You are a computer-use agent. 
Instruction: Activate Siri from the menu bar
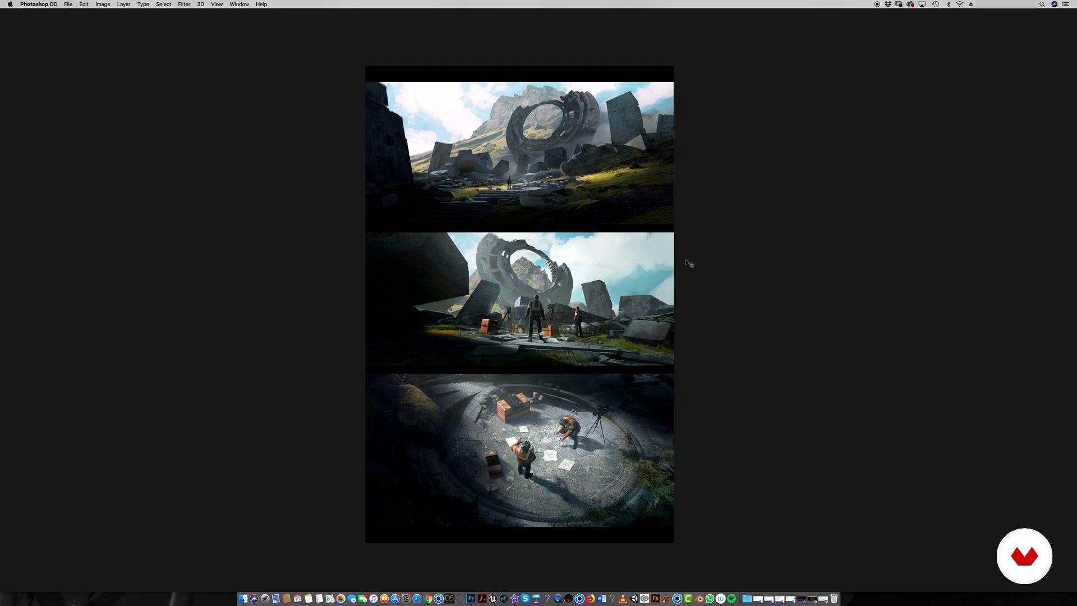[1055, 4]
